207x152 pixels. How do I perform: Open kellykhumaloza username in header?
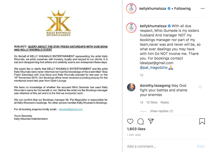[153, 8]
